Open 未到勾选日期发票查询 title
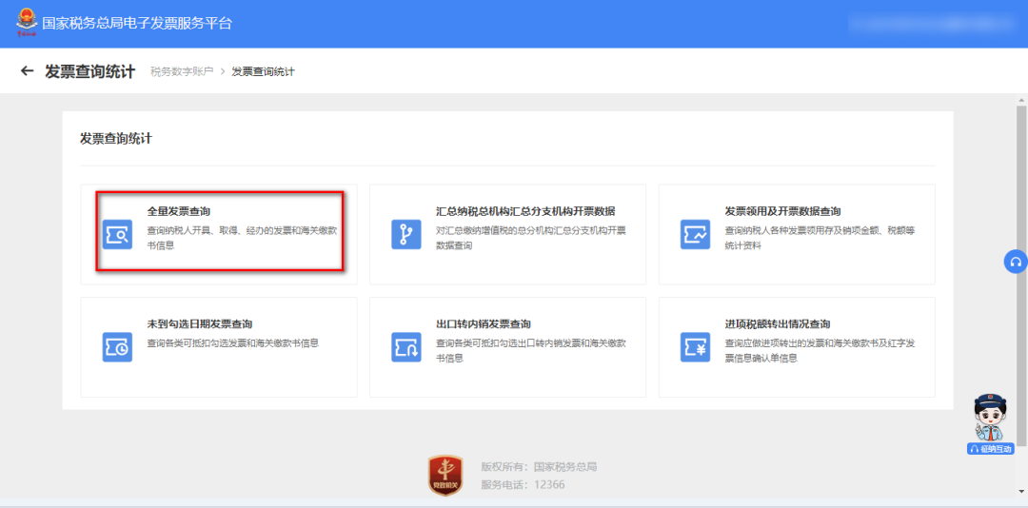This screenshot has height=508, width=1028. [200, 324]
